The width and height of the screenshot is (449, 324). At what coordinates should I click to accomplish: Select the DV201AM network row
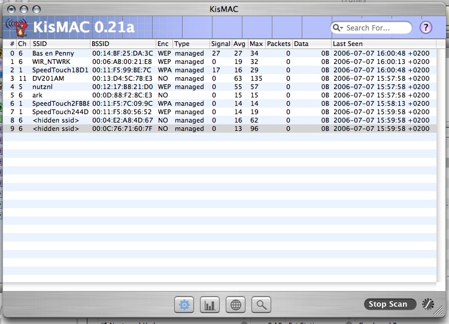[220, 78]
